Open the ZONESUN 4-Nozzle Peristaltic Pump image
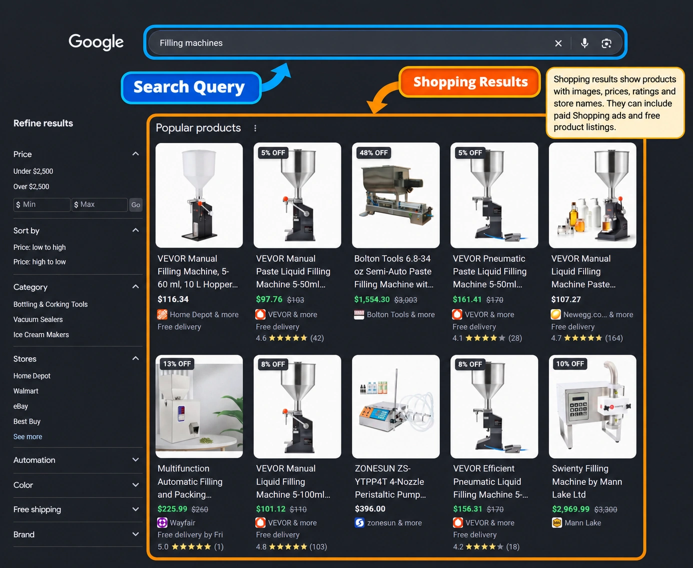This screenshot has height=568, width=693. point(396,406)
